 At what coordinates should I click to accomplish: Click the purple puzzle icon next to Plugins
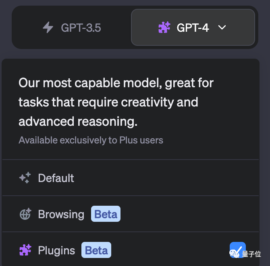pyautogui.click(x=25, y=250)
